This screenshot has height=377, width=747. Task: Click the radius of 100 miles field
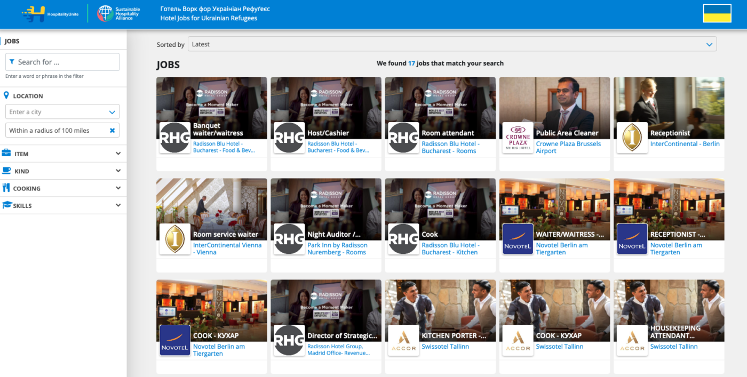coord(62,130)
